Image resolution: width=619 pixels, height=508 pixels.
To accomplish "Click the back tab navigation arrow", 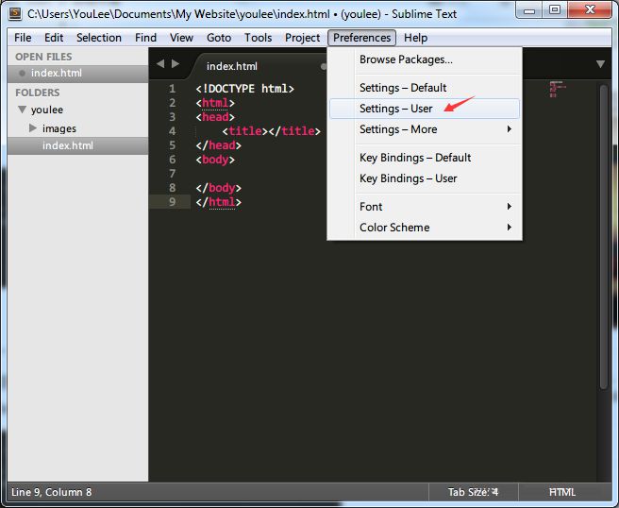I will tap(160, 64).
